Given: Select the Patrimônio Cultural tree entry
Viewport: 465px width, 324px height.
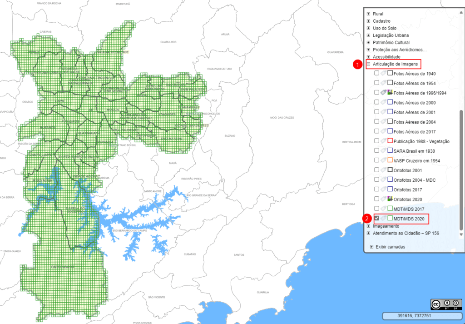Looking at the screenshot, I should pos(391,43).
